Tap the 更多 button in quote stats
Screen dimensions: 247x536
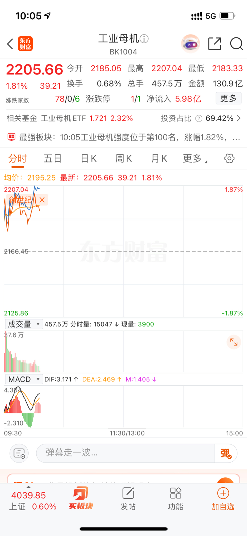(228, 99)
